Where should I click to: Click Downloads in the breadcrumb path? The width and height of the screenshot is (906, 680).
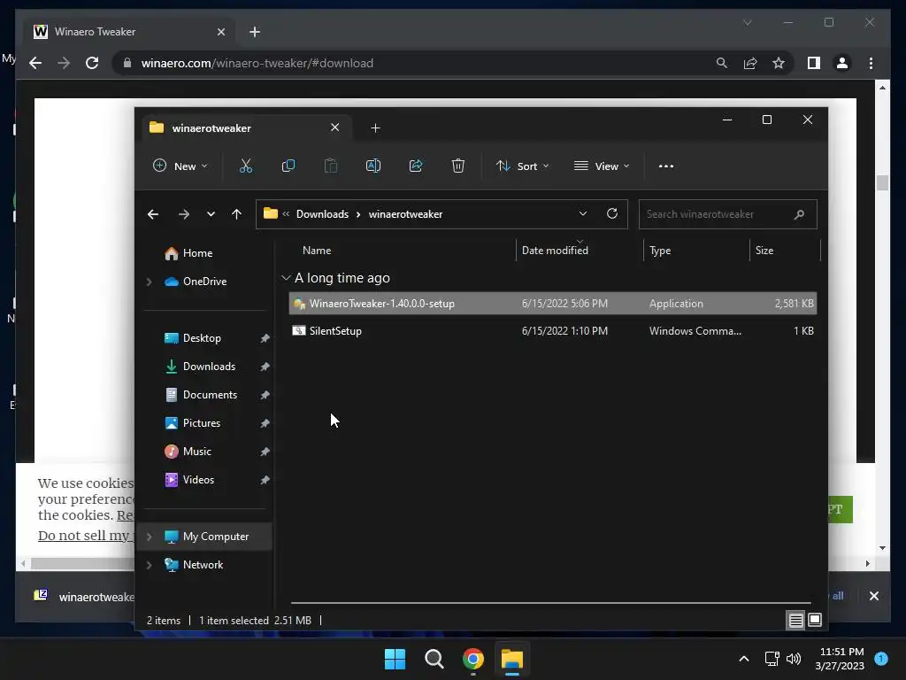pyautogui.click(x=322, y=214)
